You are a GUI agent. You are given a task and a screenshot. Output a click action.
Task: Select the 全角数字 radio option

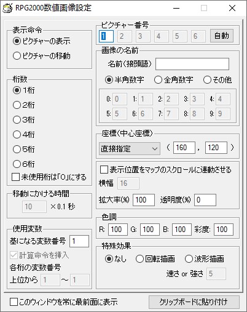[174, 80]
